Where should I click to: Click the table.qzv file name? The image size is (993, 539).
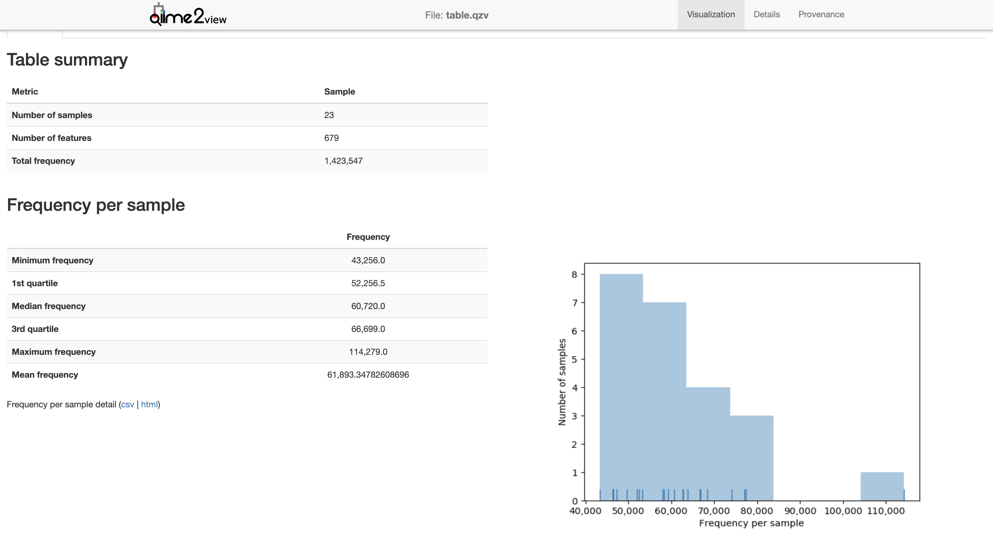tap(467, 15)
